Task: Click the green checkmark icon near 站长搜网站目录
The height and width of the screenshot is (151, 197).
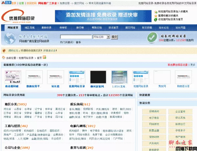Action: 152,37
